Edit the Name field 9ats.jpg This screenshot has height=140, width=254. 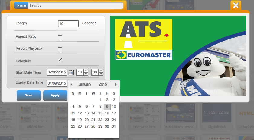[76, 6]
